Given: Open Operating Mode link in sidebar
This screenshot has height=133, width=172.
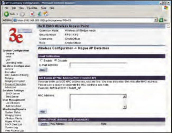Looking at the screenshot, I should coord(14,63).
